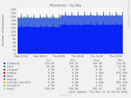Click idle maximum value 52.81
This screenshot has height=98, width=131.
point(122,67)
